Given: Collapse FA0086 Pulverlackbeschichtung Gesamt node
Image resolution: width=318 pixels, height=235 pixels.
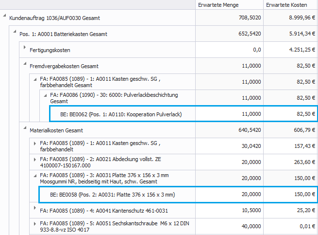Looking at the screenshot, I should click(45, 95).
